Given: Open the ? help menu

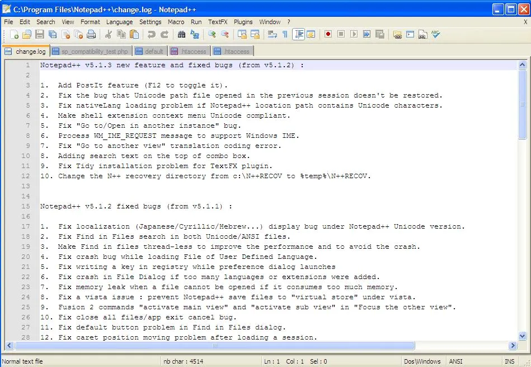Looking at the screenshot, I should (289, 22).
